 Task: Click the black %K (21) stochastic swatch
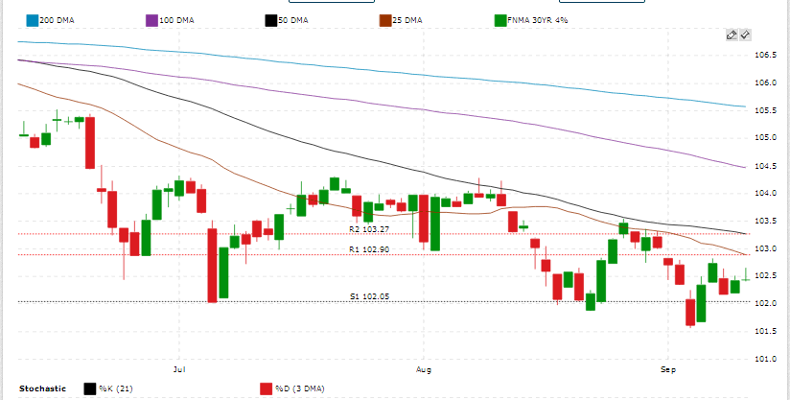point(90,388)
